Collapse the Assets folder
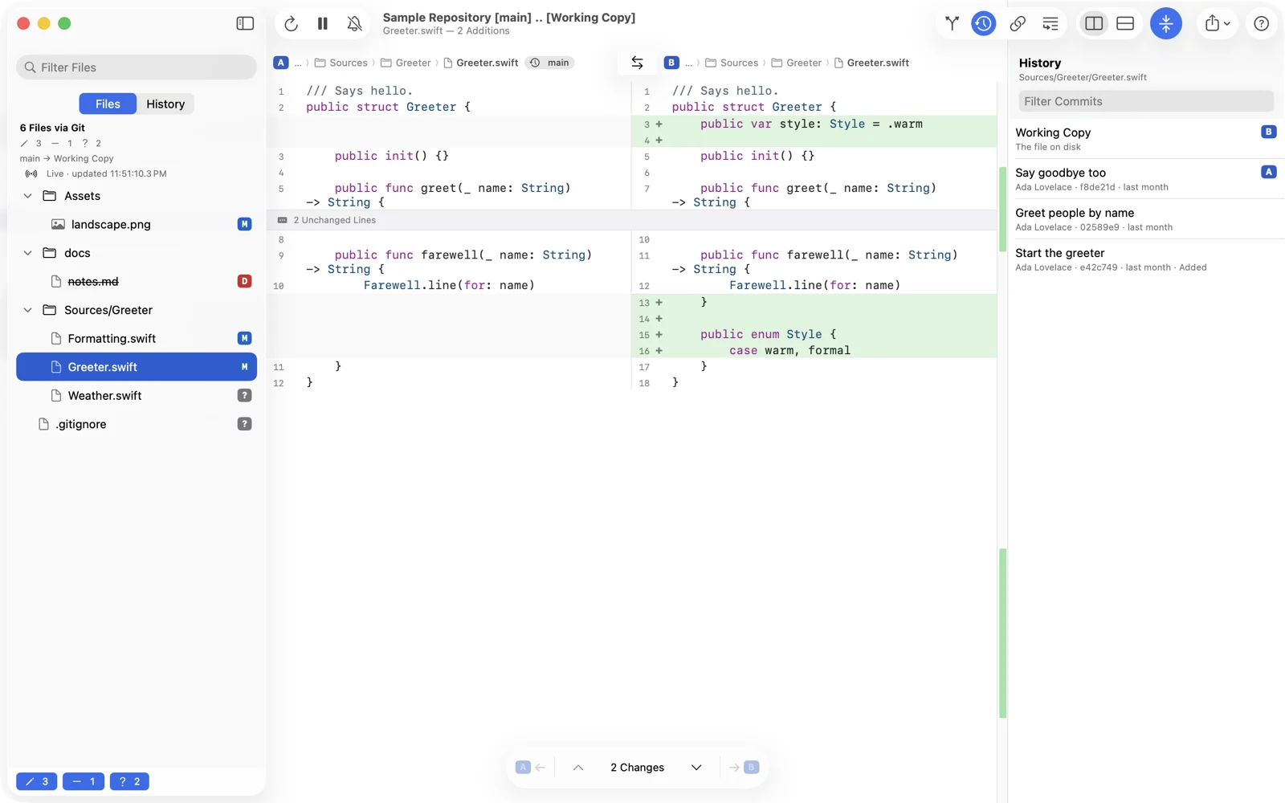The image size is (1285, 803). pyautogui.click(x=28, y=196)
